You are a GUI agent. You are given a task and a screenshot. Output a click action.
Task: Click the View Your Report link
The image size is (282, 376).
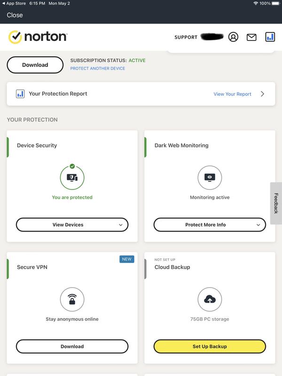click(232, 94)
